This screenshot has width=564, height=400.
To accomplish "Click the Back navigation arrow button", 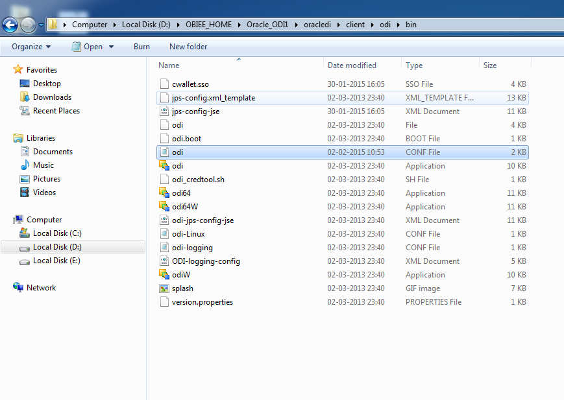I will click(10, 25).
